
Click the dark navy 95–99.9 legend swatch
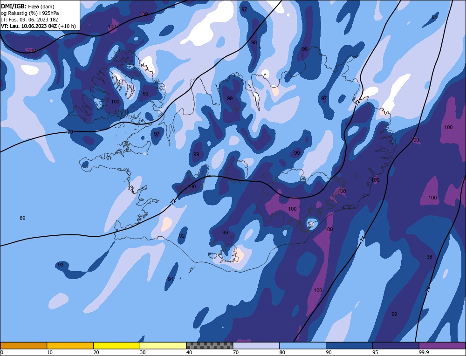tap(396, 345)
